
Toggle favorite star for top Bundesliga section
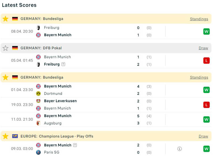tap(6, 19)
